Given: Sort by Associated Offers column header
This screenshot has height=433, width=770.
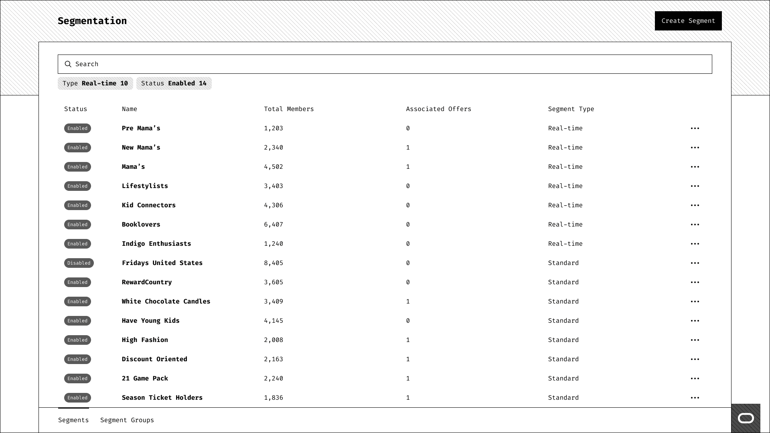Looking at the screenshot, I should pyautogui.click(x=438, y=109).
